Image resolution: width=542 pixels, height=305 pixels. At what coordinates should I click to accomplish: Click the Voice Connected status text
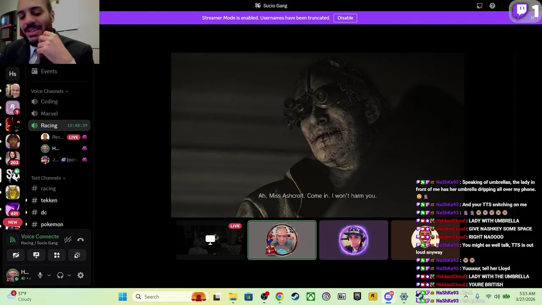(40, 236)
